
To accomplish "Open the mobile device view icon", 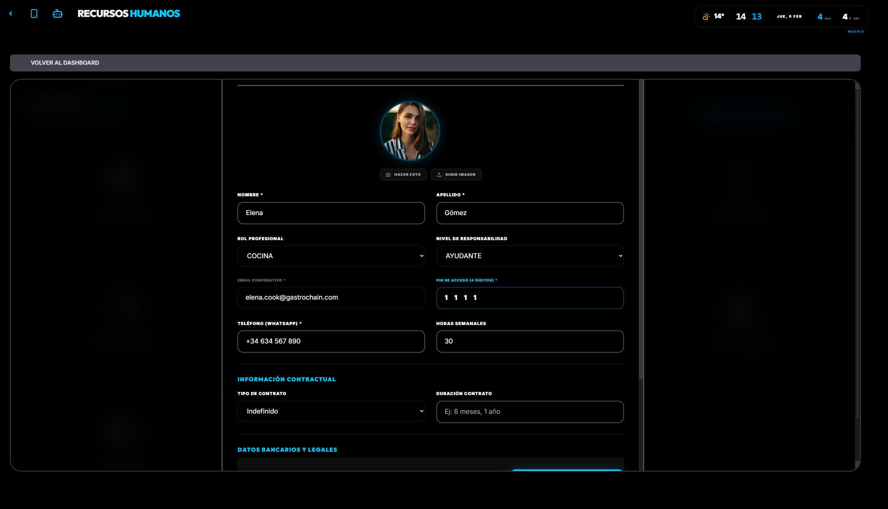I will point(34,14).
